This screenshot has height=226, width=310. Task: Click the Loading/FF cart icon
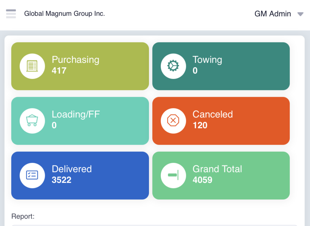(32, 120)
